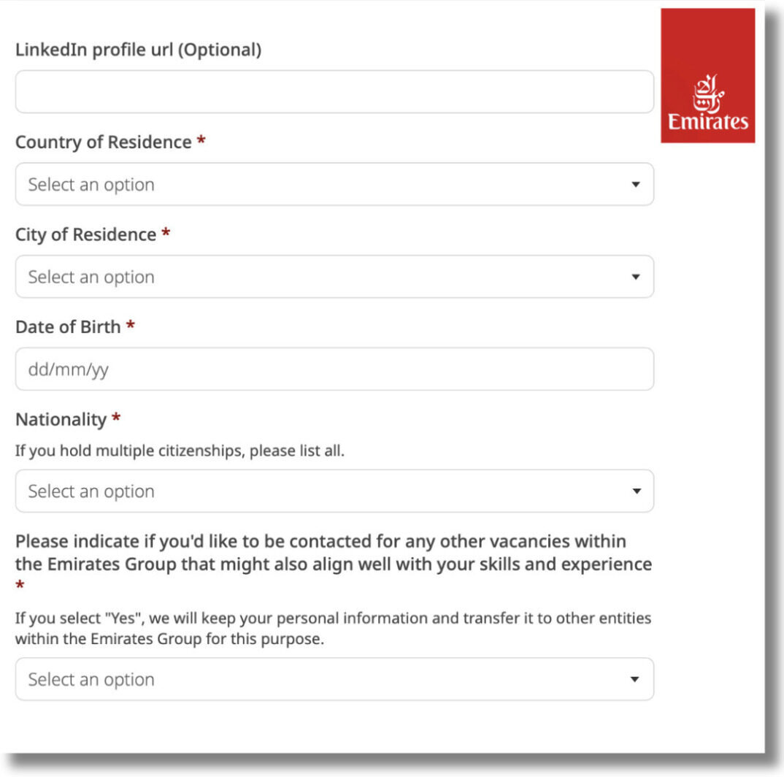Click the Country of Residence dropdown arrow
The image size is (784, 777).
tap(635, 185)
